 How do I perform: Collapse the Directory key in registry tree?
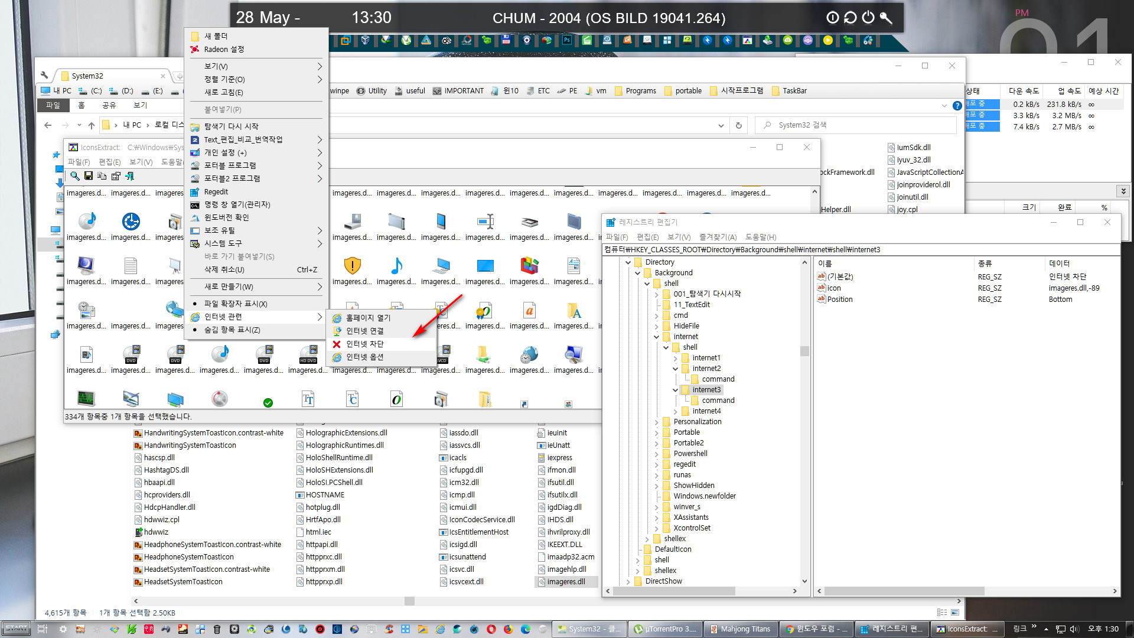point(628,262)
